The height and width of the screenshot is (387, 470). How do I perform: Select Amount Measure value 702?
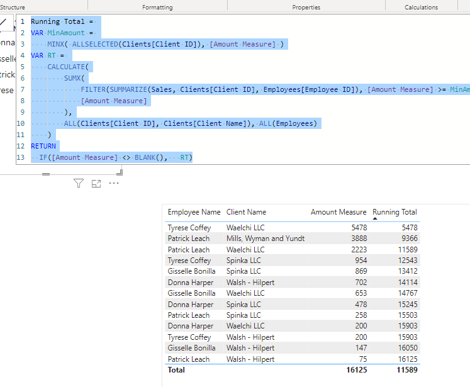click(361, 283)
